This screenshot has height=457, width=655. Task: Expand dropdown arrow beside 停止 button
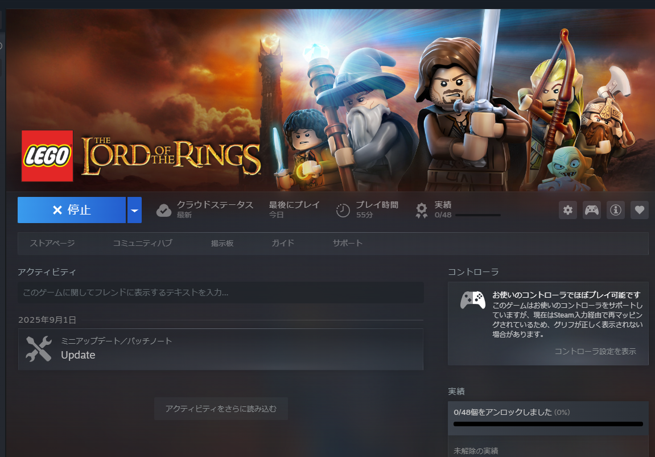pyautogui.click(x=134, y=210)
